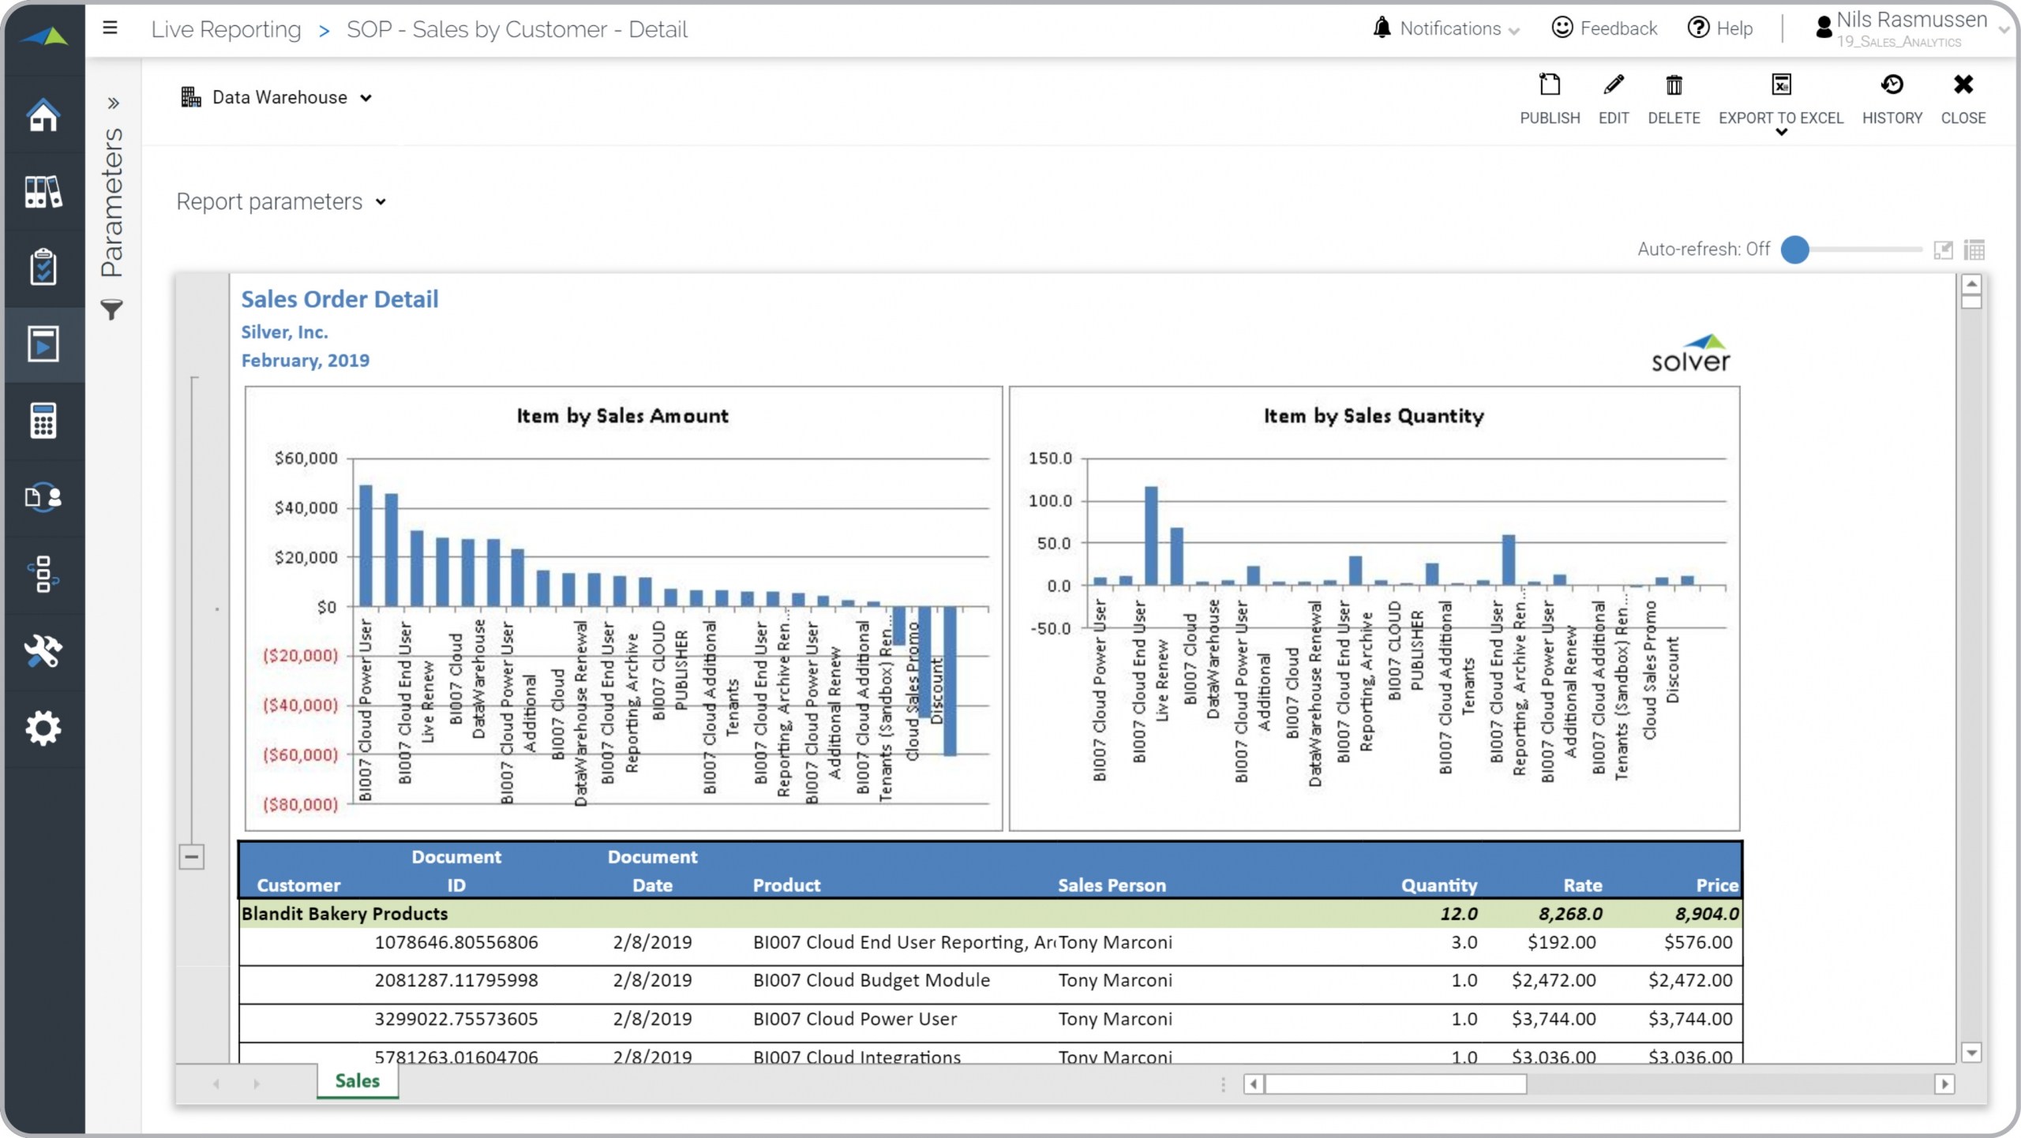
Task: Open the wrench tools icon in sidebar
Action: tap(43, 652)
